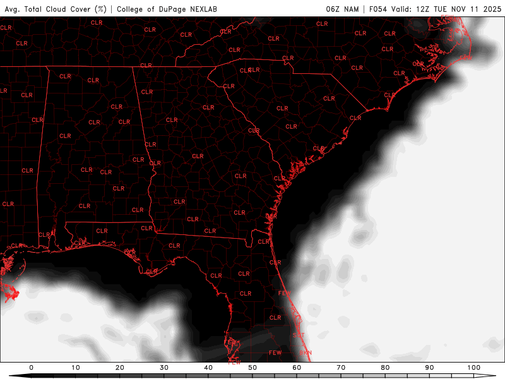Select the 40 value on the color scale
Screen dimensions: 505x379
tap(208, 368)
